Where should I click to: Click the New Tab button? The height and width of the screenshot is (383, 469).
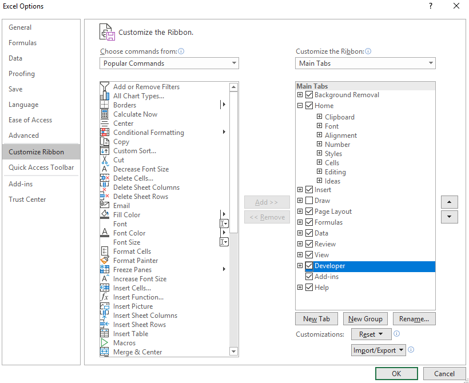[x=316, y=319]
